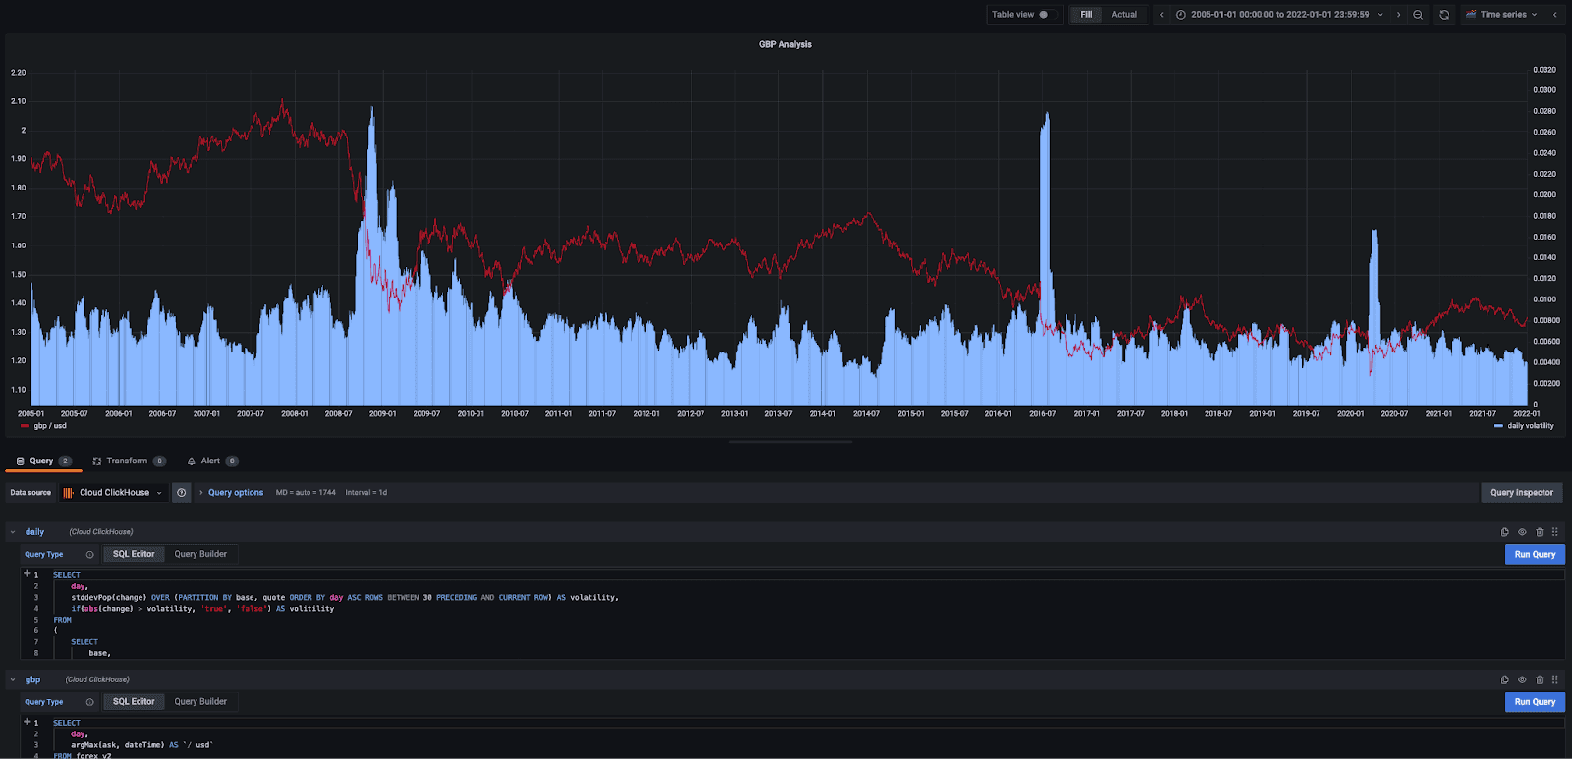Open the Alert tab

pyautogui.click(x=212, y=461)
